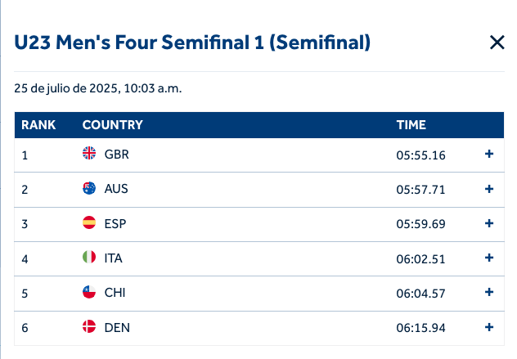Click the AUS time 05:57.71

pyautogui.click(x=420, y=189)
